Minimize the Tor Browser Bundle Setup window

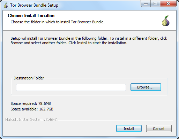tap(146, 4)
